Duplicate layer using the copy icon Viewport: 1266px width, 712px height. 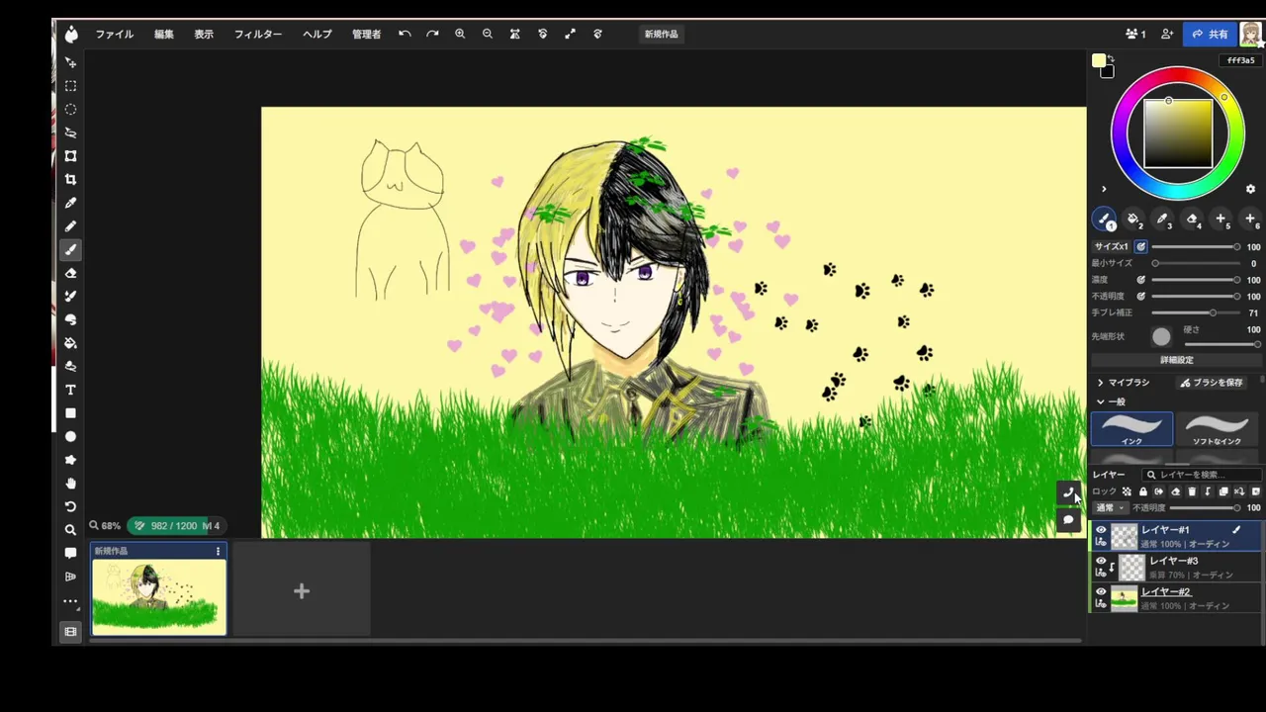[1223, 491]
